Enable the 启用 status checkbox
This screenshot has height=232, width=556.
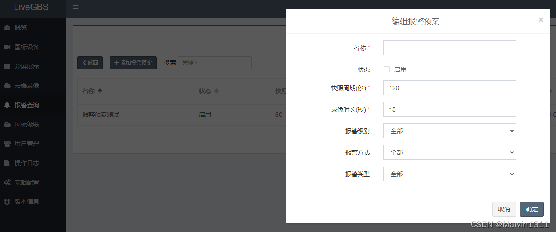tap(387, 69)
